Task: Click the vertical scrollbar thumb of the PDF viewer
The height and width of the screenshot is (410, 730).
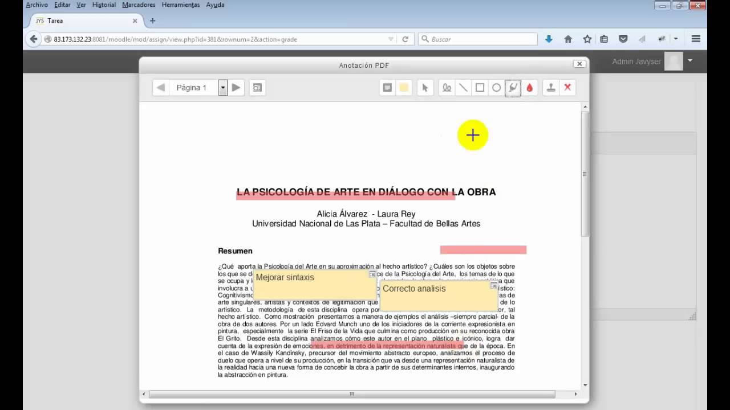Action: [585, 174]
